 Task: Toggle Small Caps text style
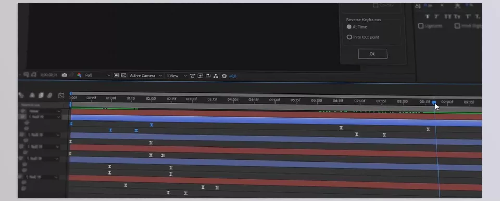(x=457, y=16)
